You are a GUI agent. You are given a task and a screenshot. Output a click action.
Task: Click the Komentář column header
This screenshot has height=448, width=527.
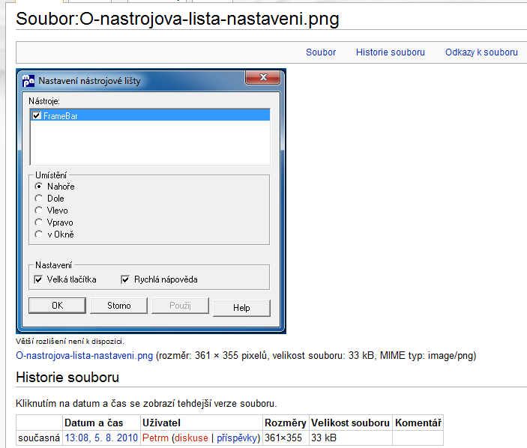[x=418, y=423]
